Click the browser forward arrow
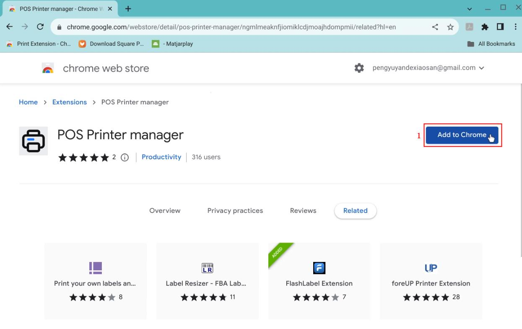 [26, 27]
